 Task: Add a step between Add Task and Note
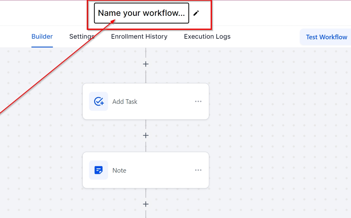(146, 135)
